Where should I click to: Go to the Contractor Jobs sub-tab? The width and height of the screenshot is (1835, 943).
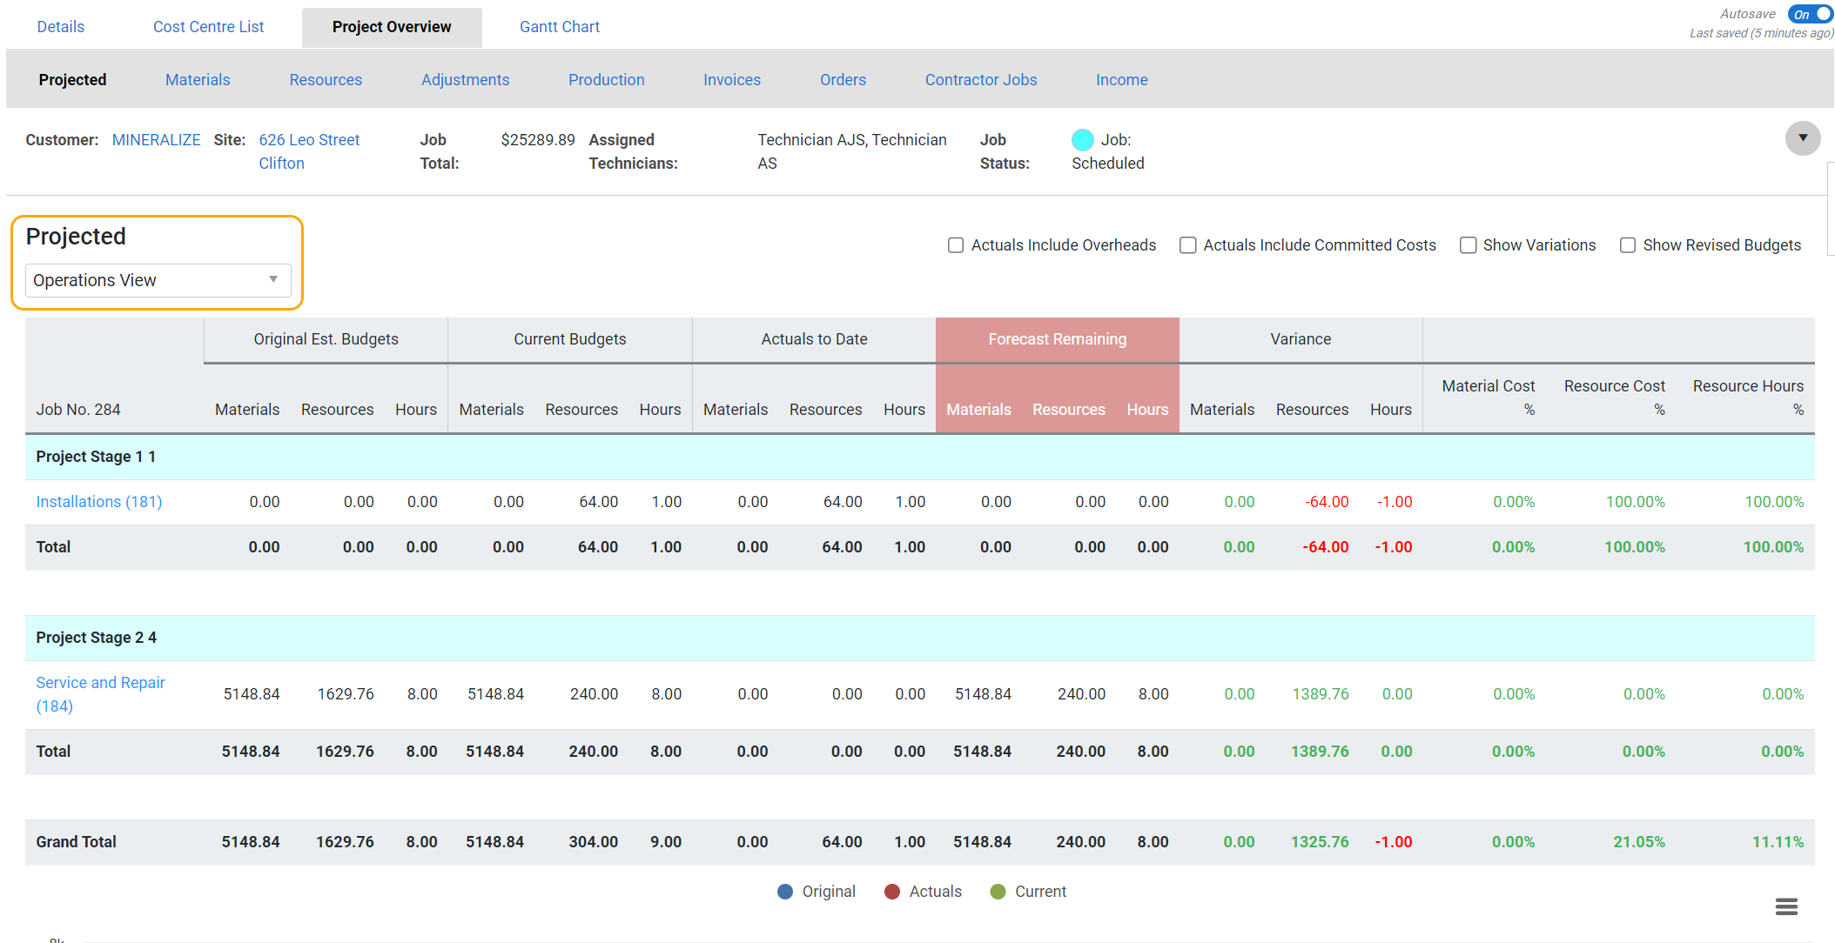(980, 80)
